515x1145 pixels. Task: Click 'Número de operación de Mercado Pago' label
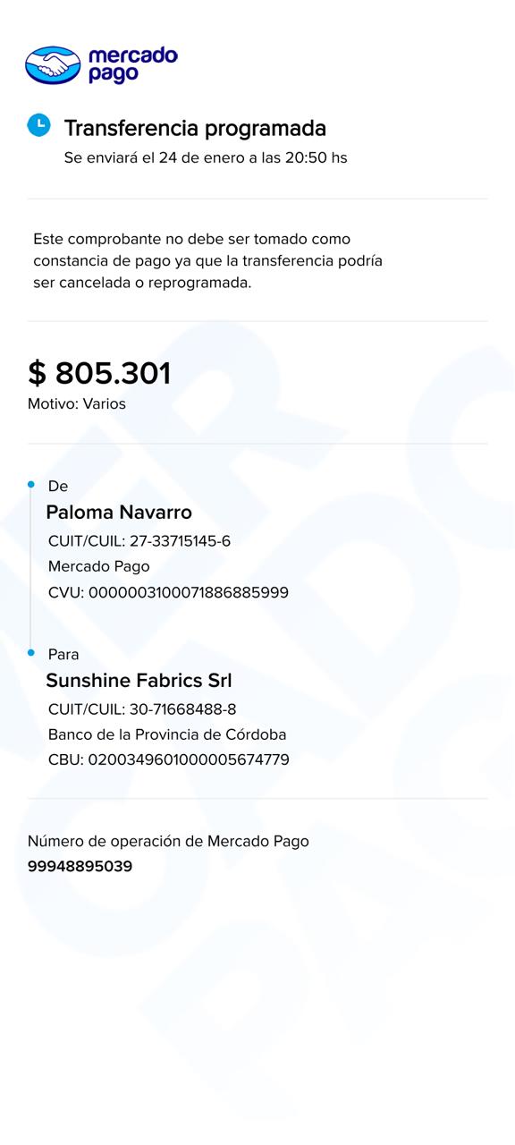pyautogui.click(x=168, y=841)
